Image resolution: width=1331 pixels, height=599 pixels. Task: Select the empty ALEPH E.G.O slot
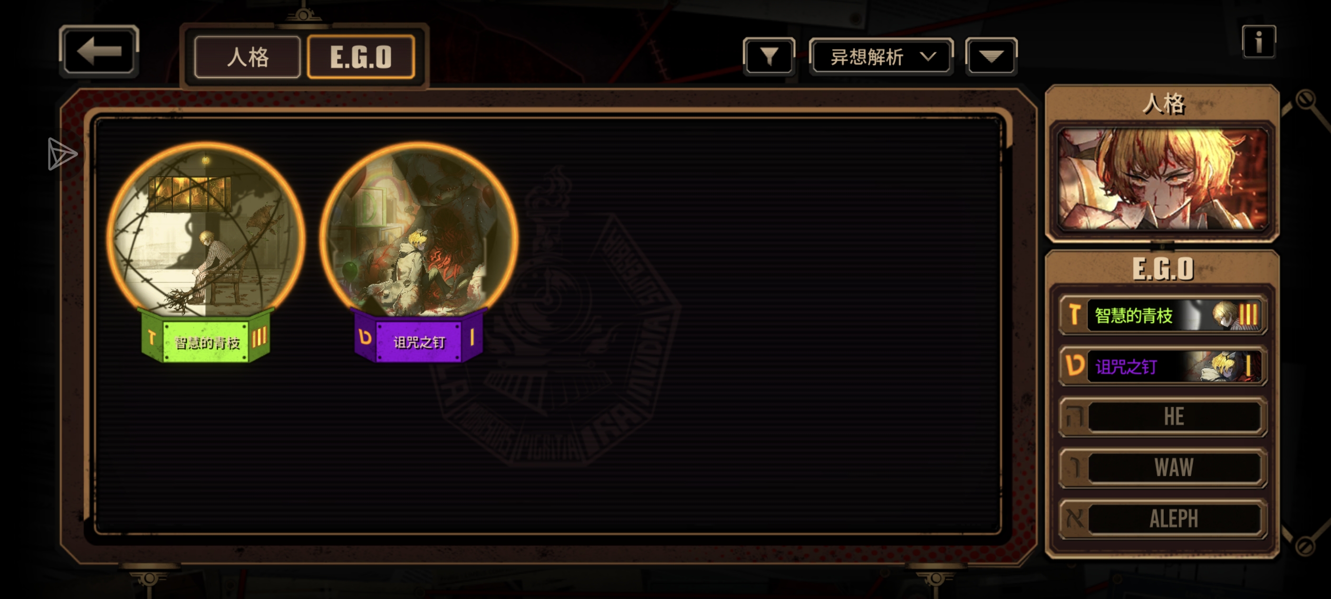(1163, 518)
